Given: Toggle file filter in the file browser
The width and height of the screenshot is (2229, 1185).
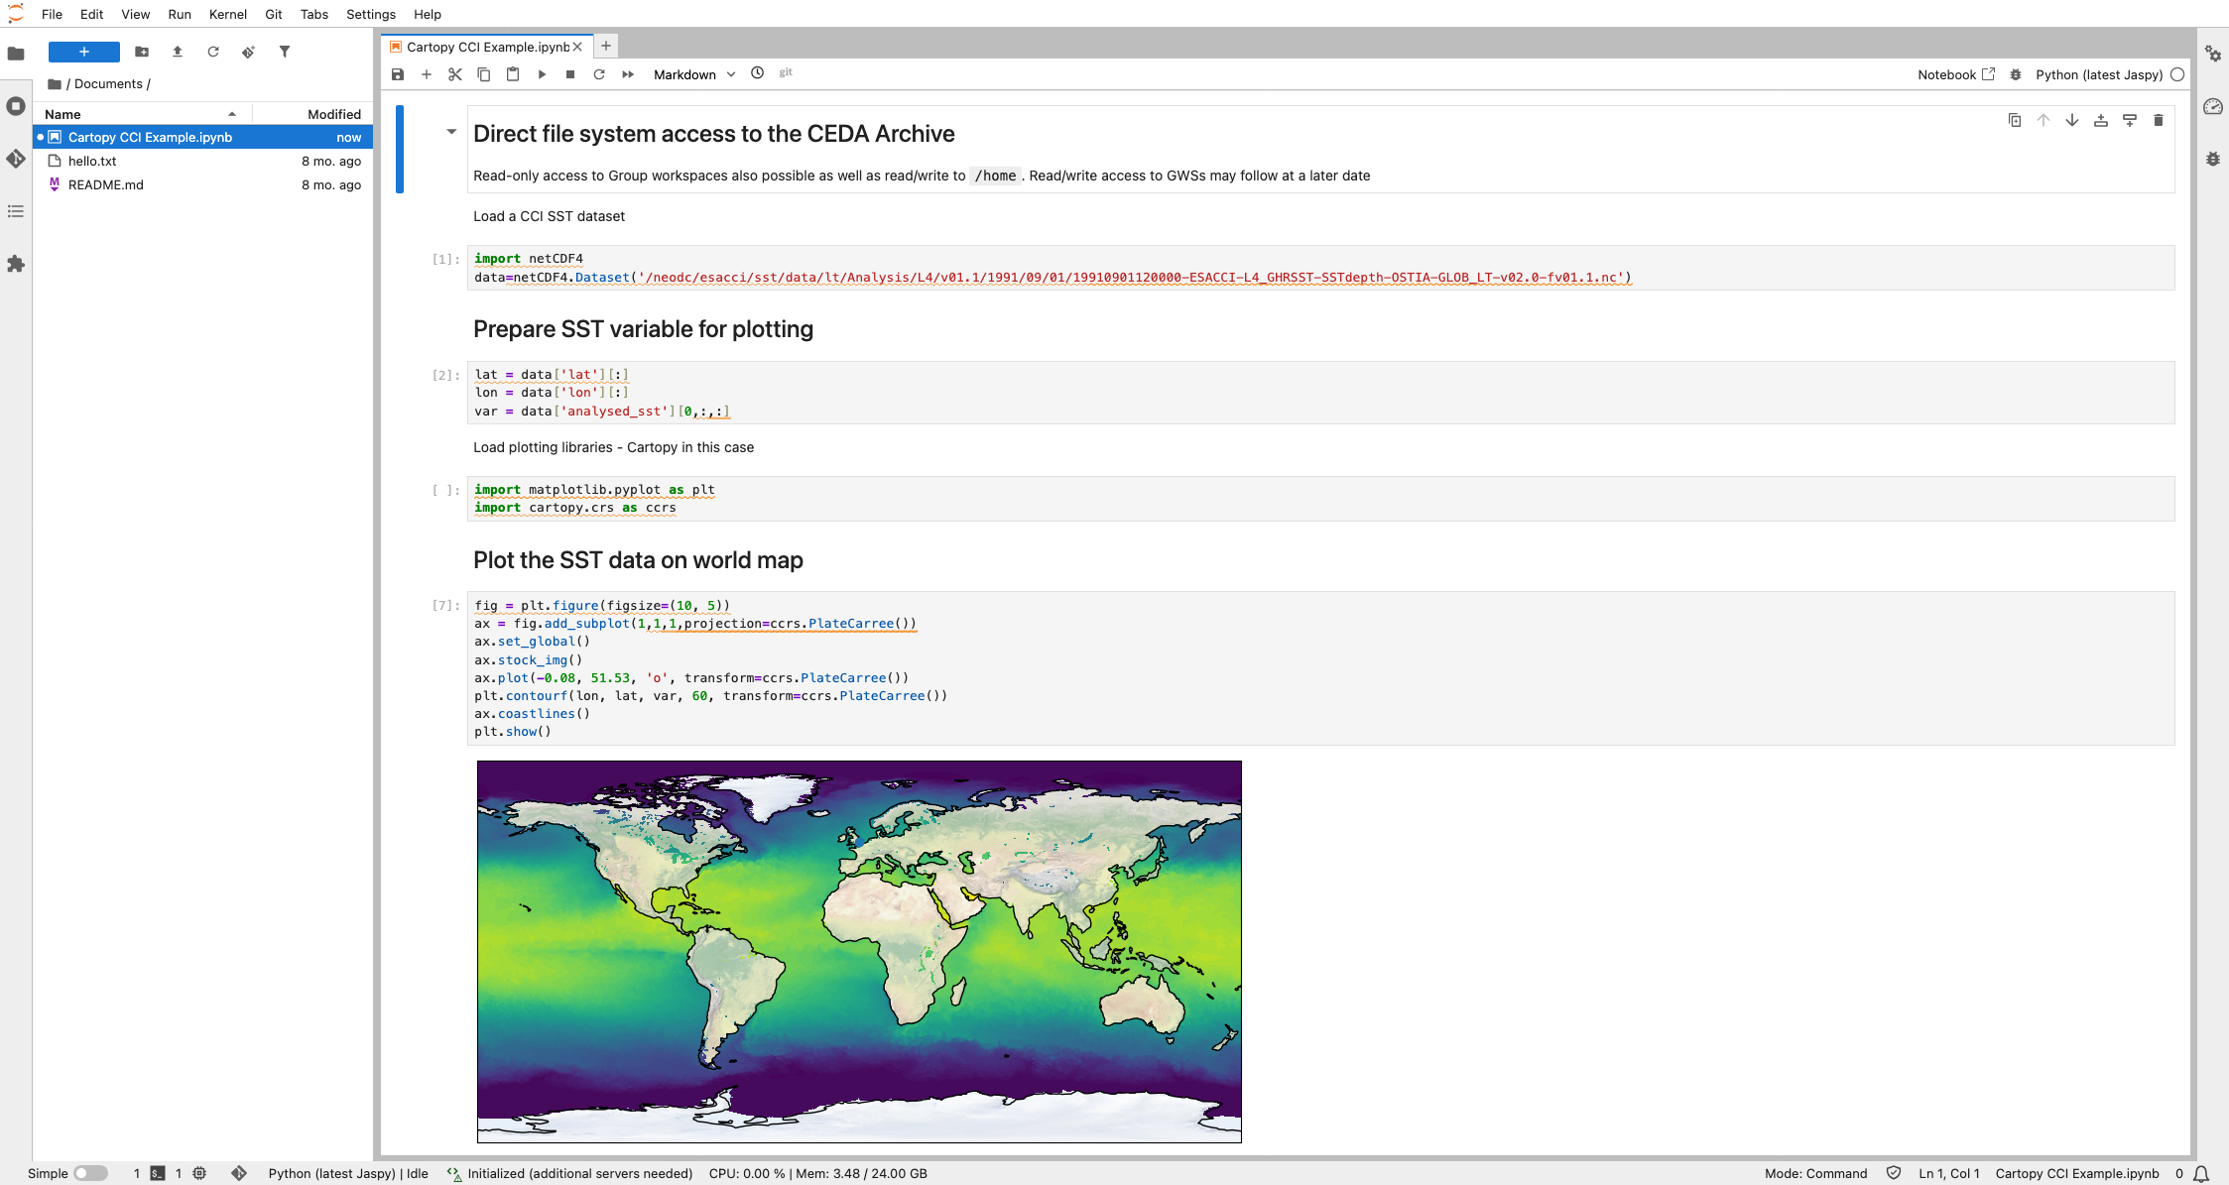Looking at the screenshot, I should [x=285, y=52].
